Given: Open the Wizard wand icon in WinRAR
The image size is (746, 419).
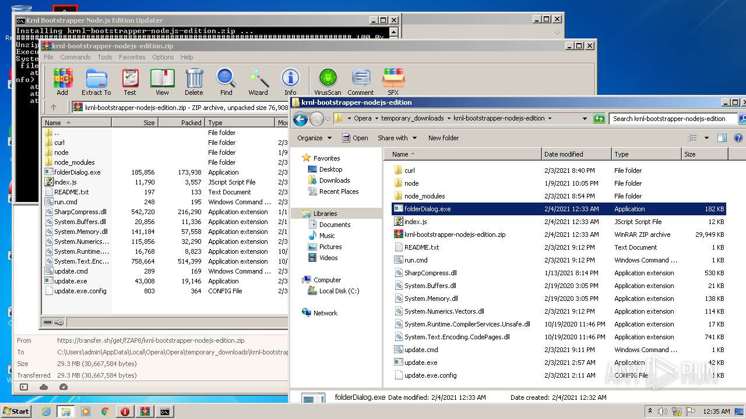Looking at the screenshot, I should point(258,81).
